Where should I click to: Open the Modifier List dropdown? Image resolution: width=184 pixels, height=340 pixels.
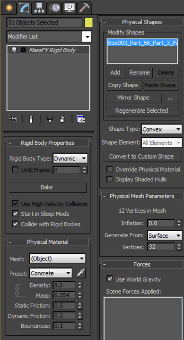[49, 36]
